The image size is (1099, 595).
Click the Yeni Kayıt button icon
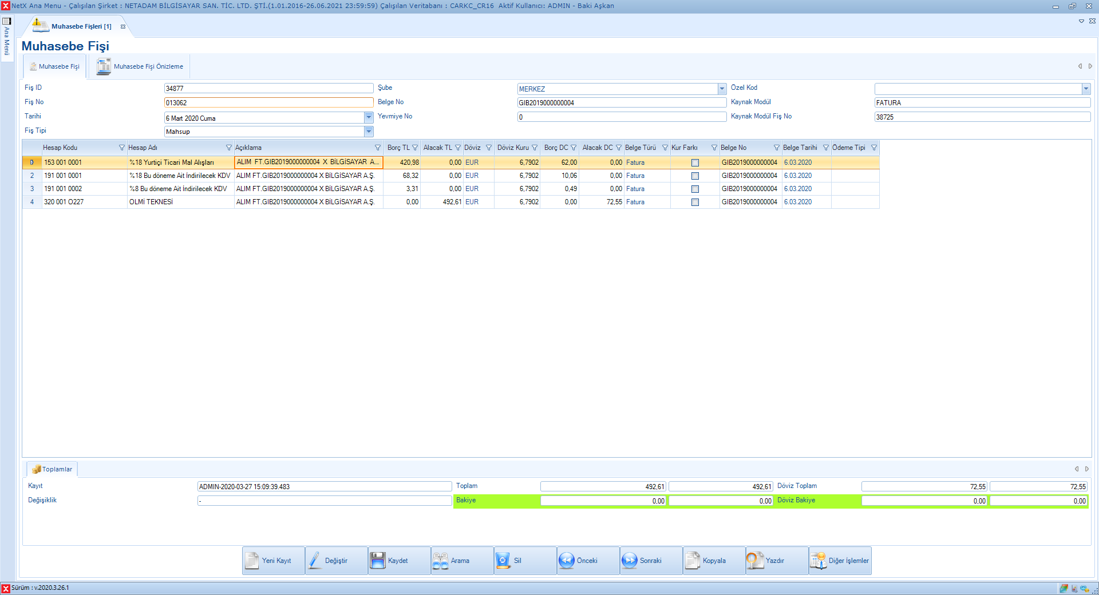252,561
